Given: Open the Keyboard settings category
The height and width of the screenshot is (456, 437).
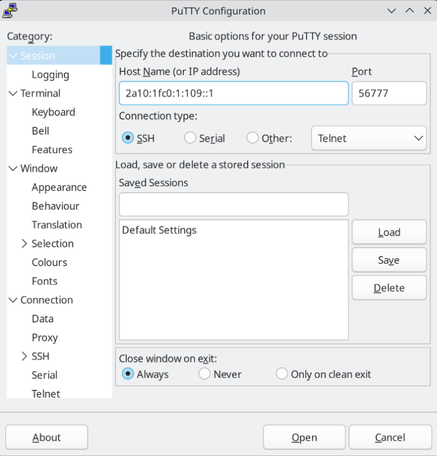Looking at the screenshot, I should click(x=53, y=112).
